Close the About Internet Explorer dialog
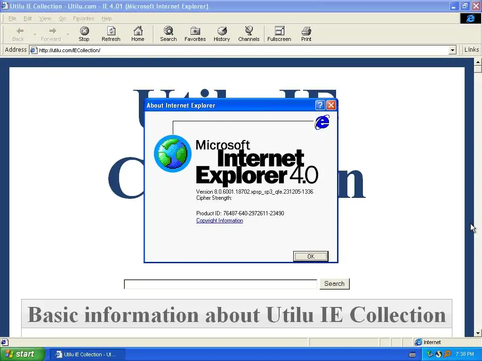This screenshot has height=361, width=482. (x=331, y=105)
